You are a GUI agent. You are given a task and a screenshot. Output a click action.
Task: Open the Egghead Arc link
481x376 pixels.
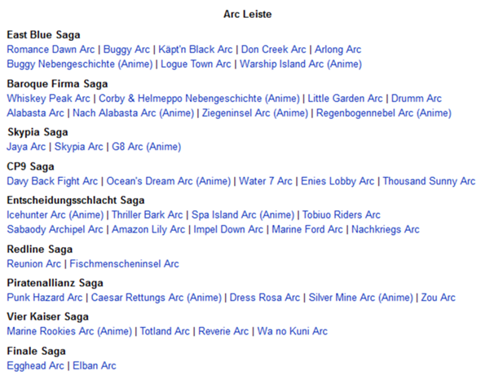[x=35, y=366]
